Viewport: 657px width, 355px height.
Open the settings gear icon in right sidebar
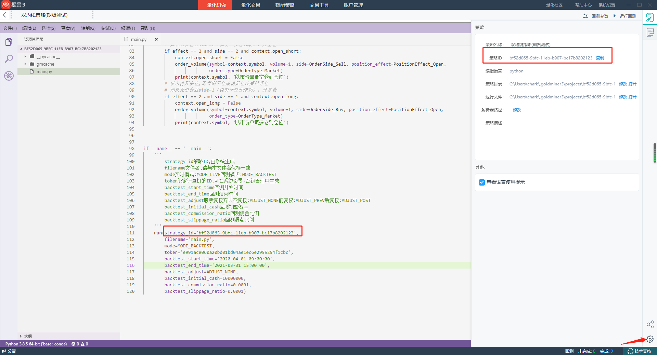[650, 339]
